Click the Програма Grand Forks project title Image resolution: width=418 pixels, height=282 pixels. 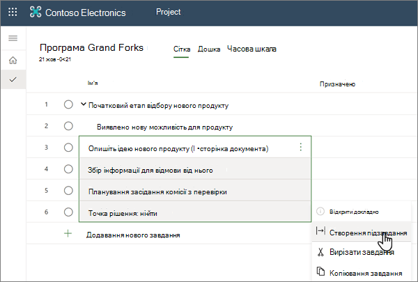[91, 48]
